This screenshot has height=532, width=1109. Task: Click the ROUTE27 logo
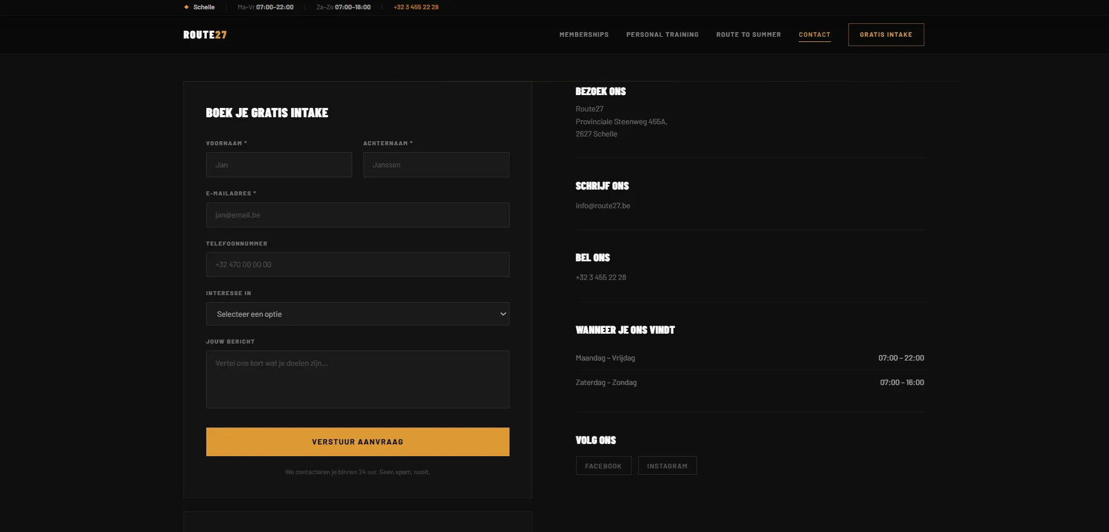pyautogui.click(x=205, y=34)
